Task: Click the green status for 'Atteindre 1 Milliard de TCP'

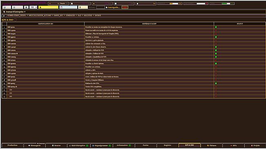Action: tap(216, 50)
